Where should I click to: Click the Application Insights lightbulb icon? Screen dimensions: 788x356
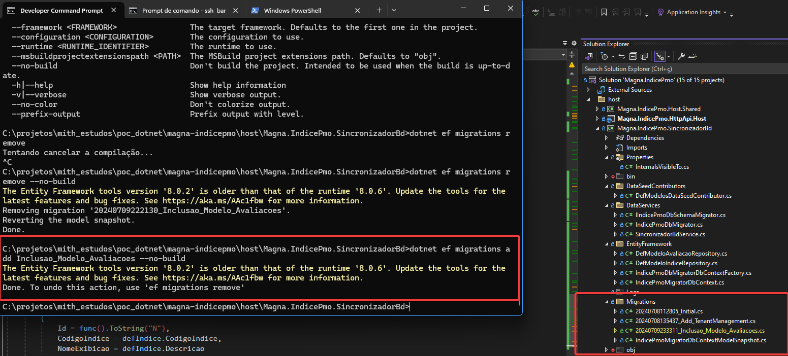point(660,12)
